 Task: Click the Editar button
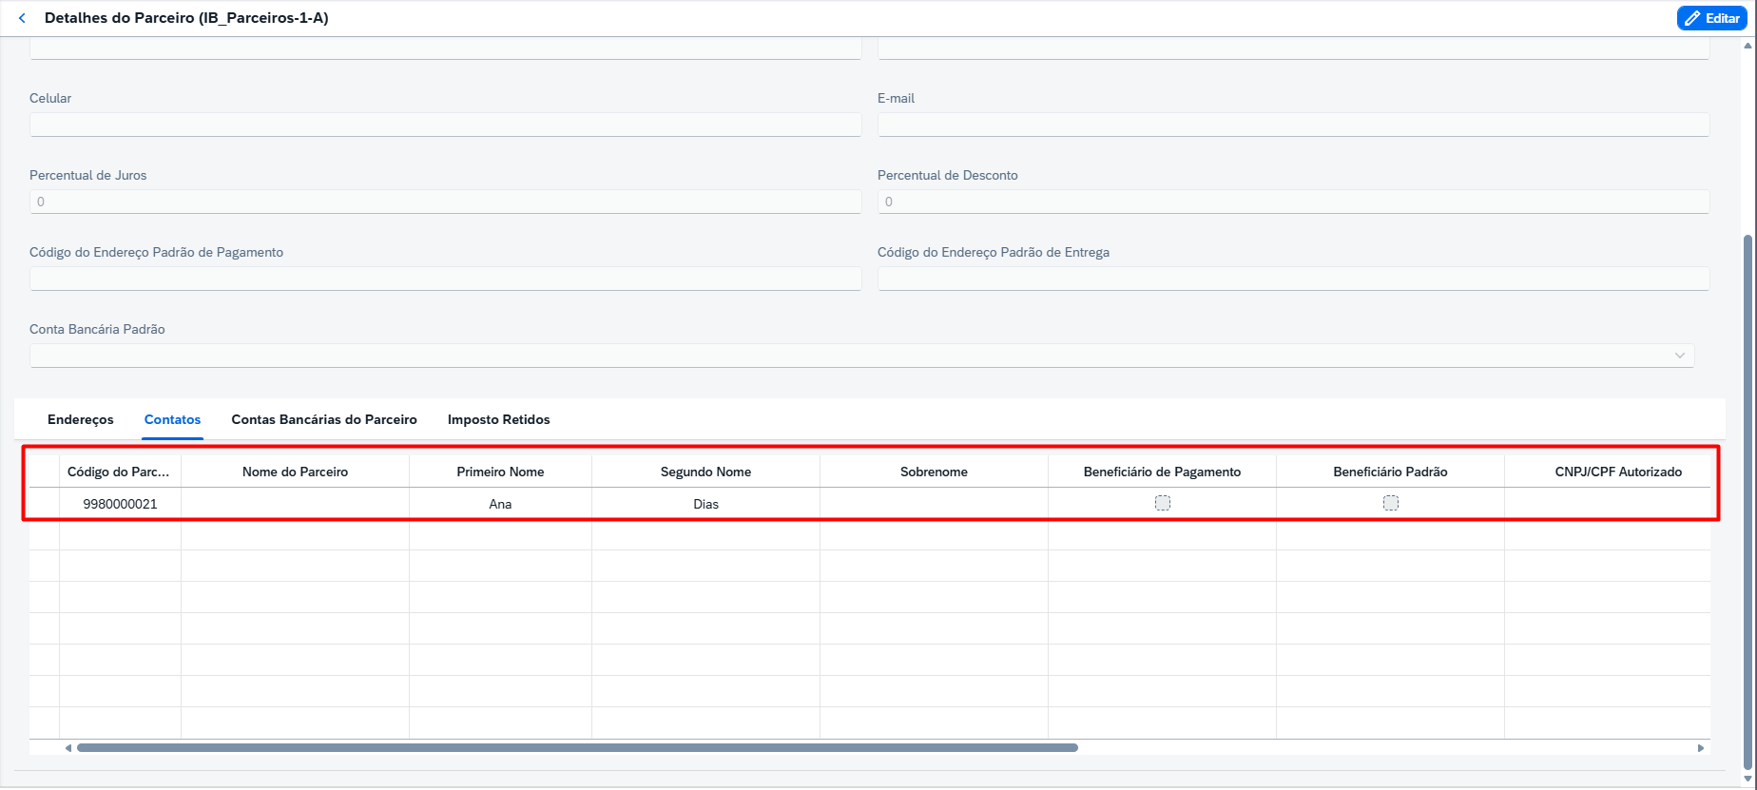1711,18
